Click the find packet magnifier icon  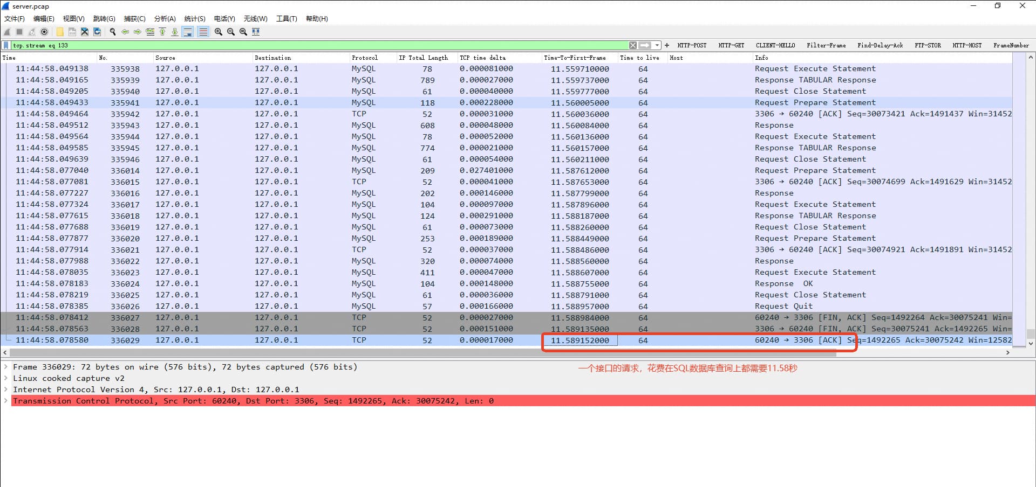pos(113,32)
